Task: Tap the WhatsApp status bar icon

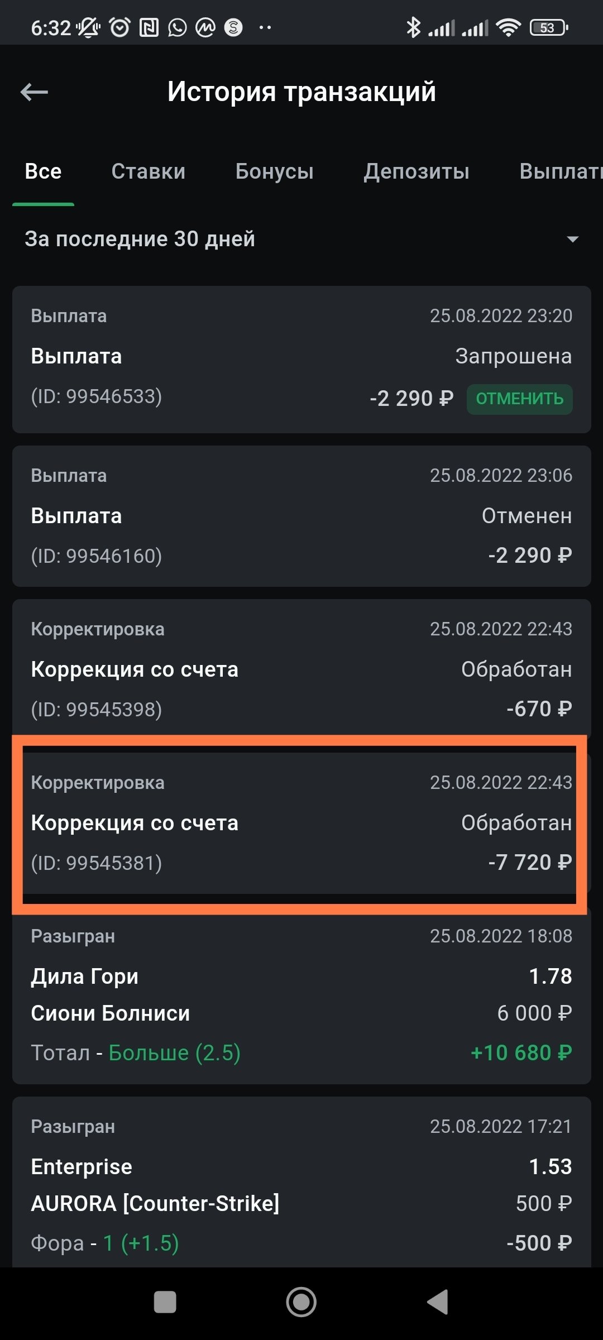Action: click(x=178, y=27)
